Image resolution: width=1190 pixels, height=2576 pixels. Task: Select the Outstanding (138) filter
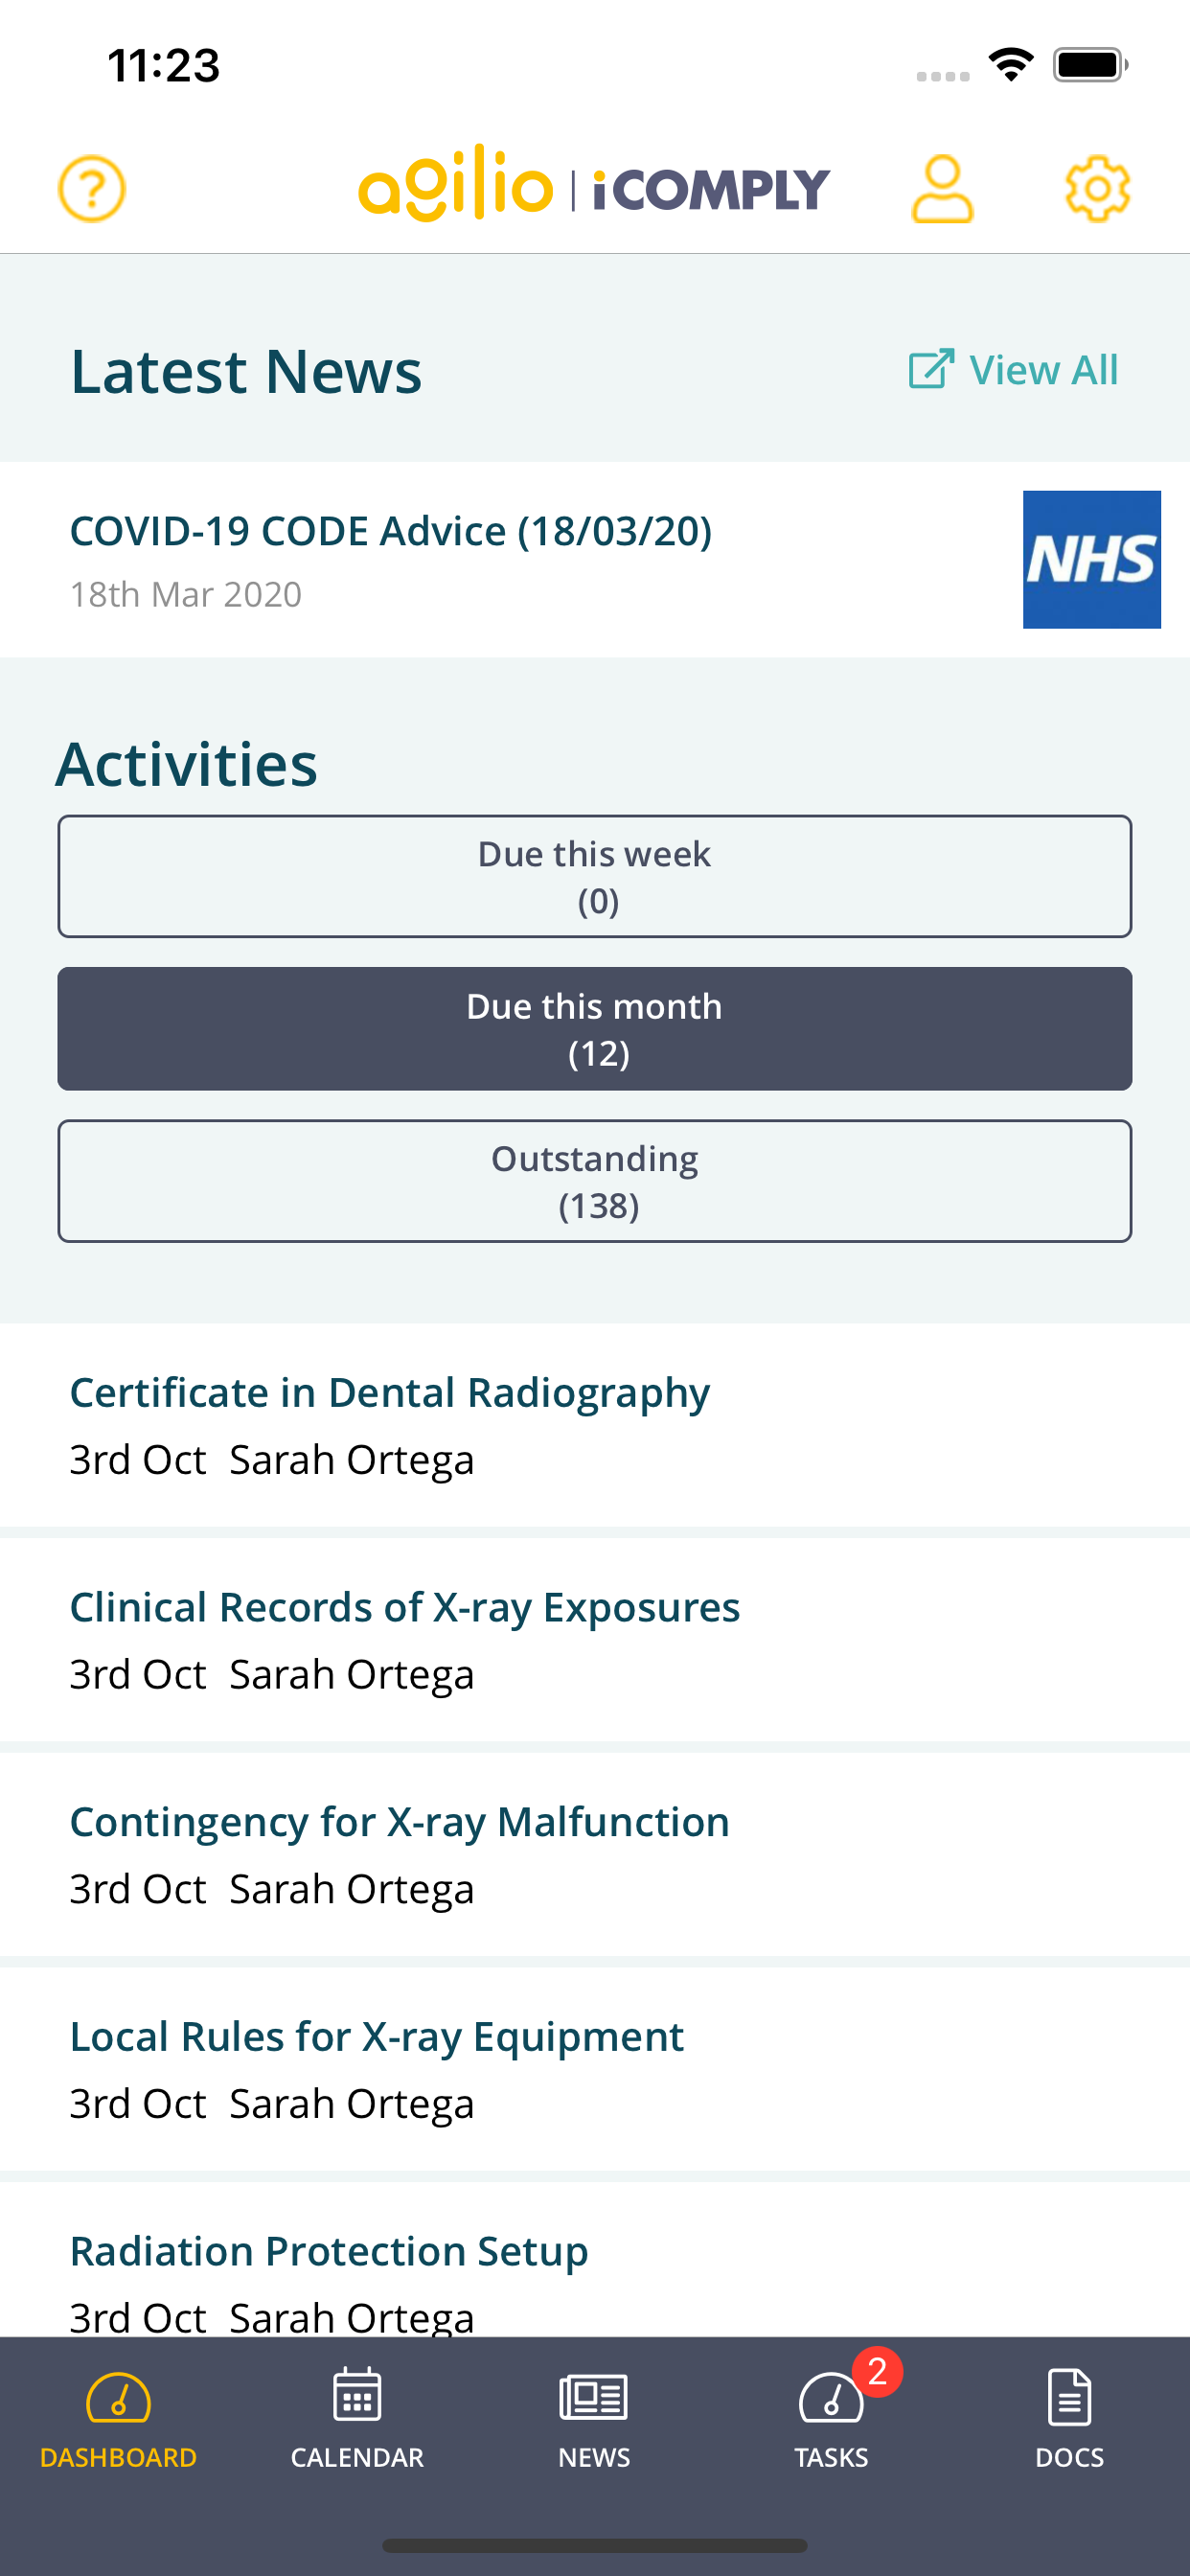(x=595, y=1181)
